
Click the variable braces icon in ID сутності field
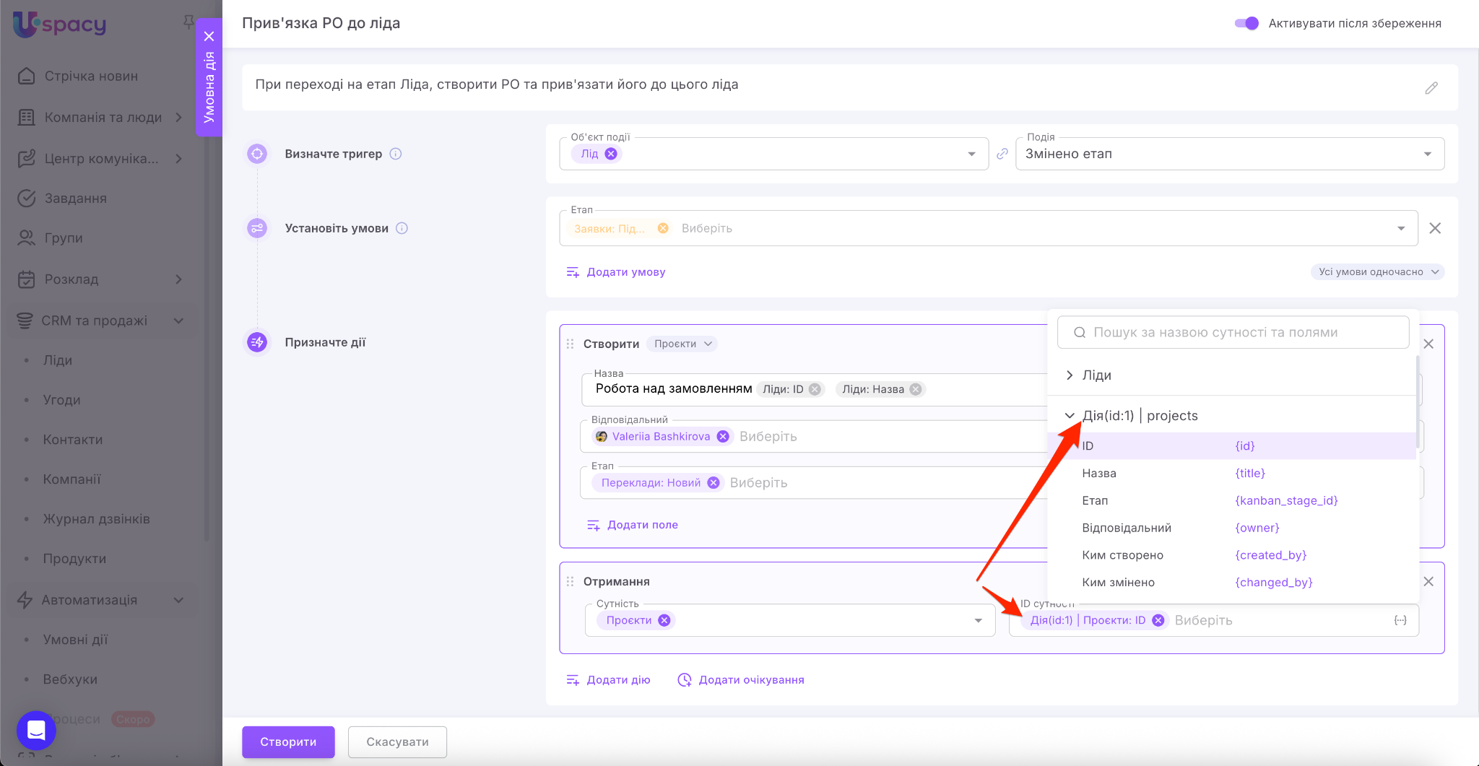pyautogui.click(x=1400, y=620)
